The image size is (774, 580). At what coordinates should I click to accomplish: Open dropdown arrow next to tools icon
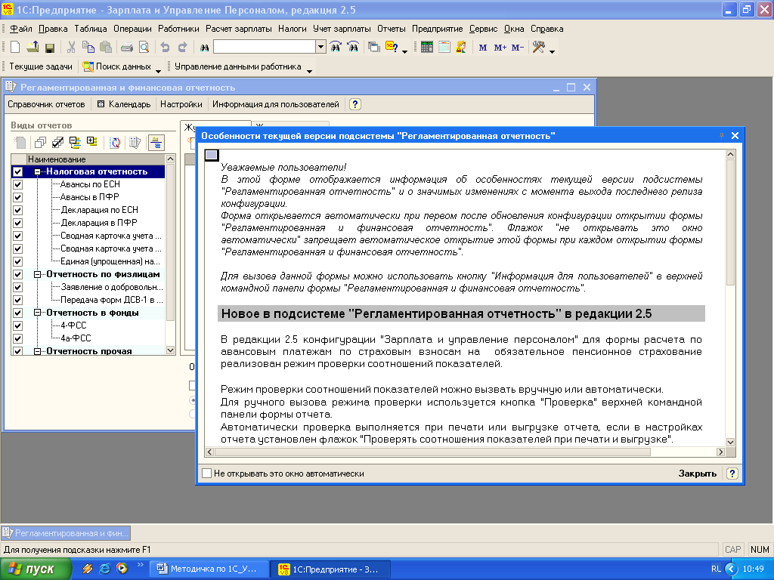coord(552,51)
